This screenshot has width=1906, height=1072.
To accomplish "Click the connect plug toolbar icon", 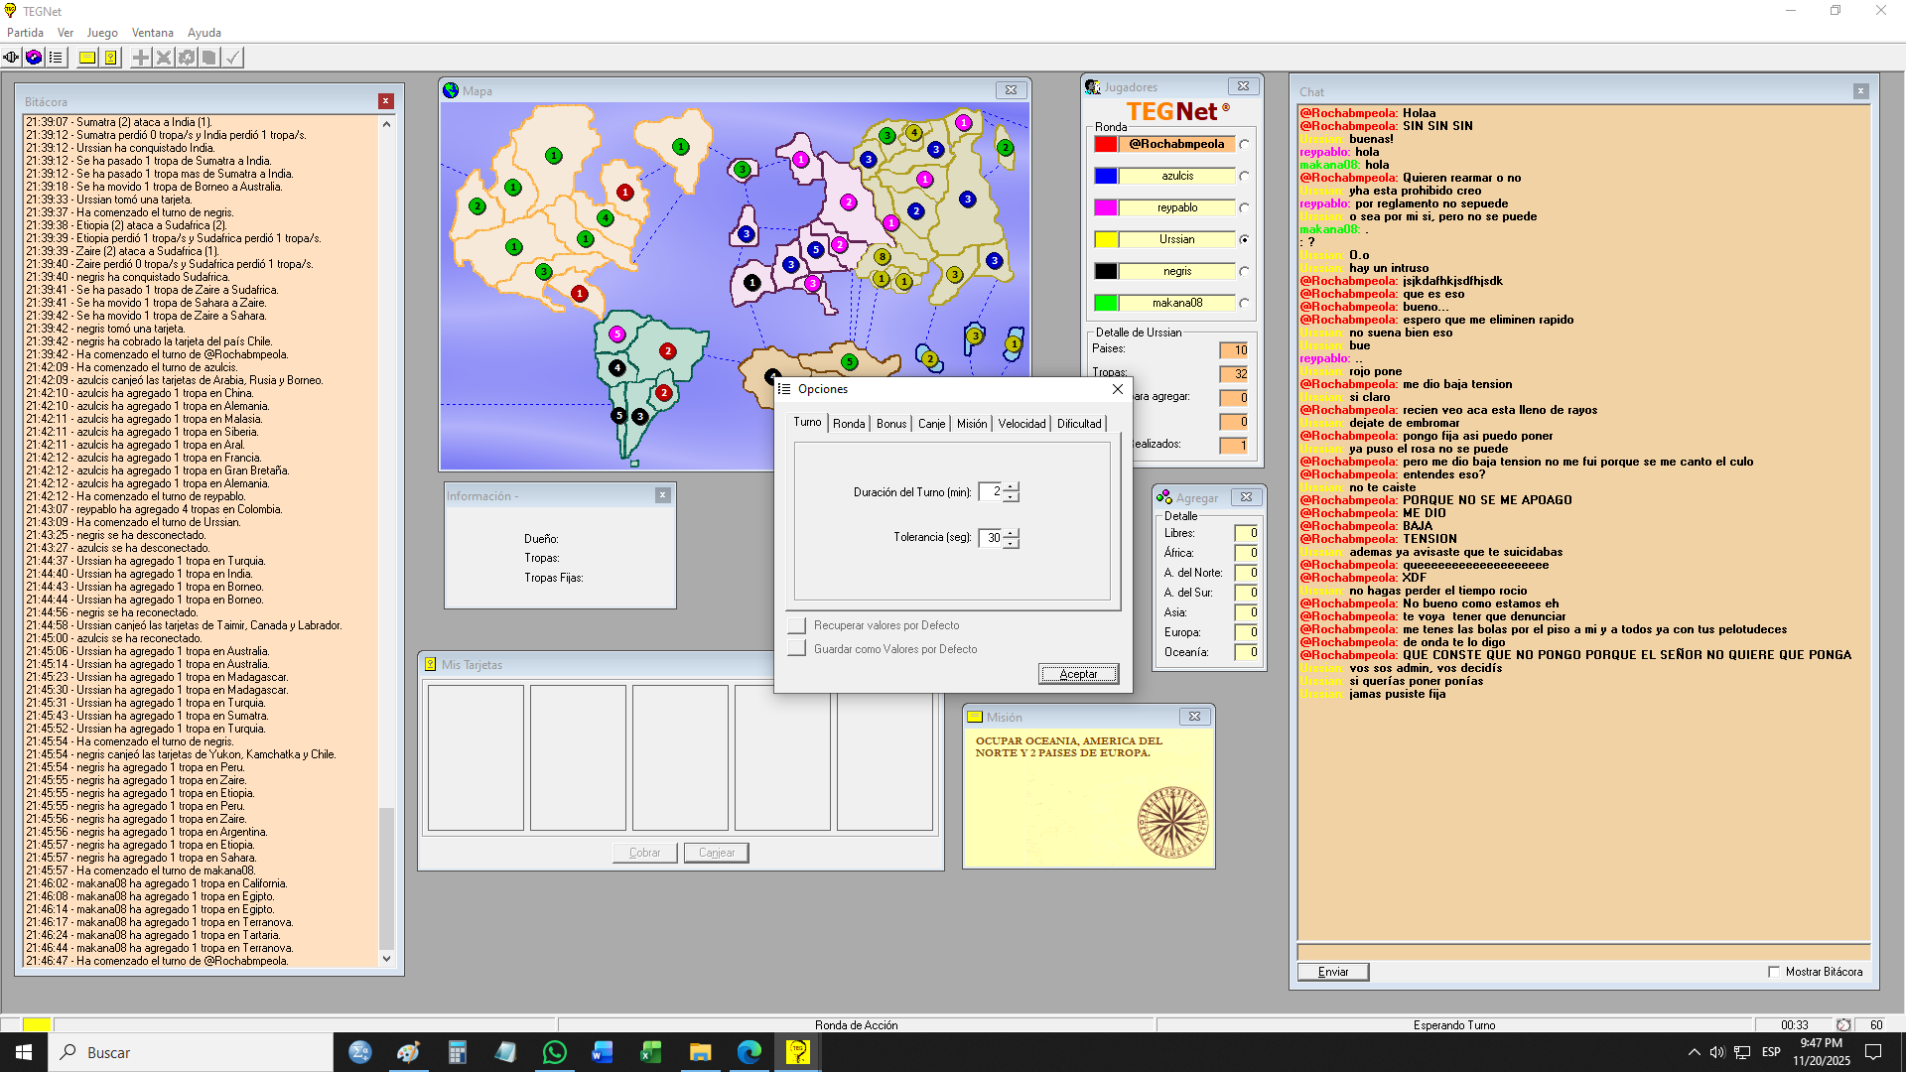I will coord(11,58).
